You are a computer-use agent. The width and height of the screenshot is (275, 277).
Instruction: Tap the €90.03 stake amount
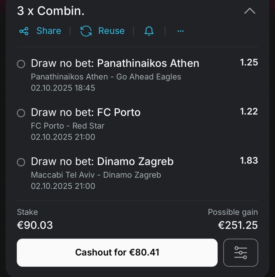click(x=35, y=225)
